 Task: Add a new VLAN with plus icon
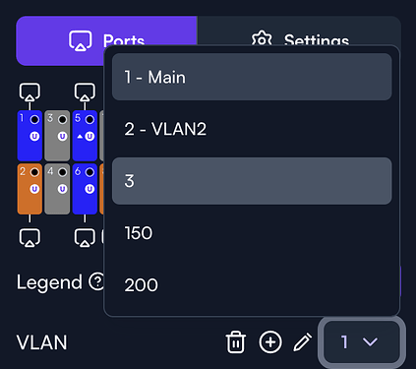pos(270,342)
